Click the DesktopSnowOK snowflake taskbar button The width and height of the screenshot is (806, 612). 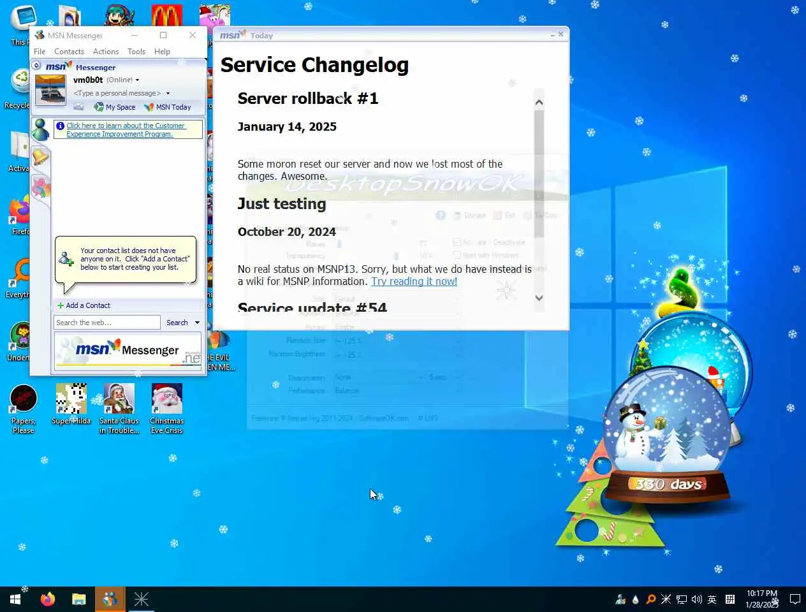coord(141,599)
